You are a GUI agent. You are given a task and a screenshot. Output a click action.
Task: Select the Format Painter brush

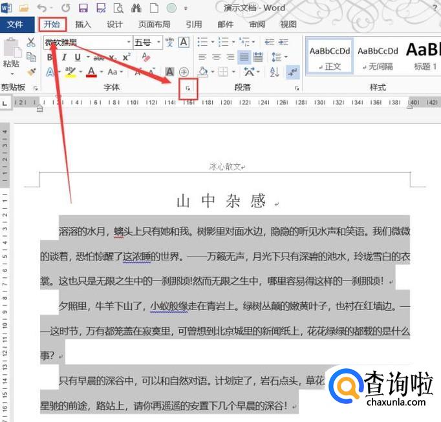click(32, 72)
